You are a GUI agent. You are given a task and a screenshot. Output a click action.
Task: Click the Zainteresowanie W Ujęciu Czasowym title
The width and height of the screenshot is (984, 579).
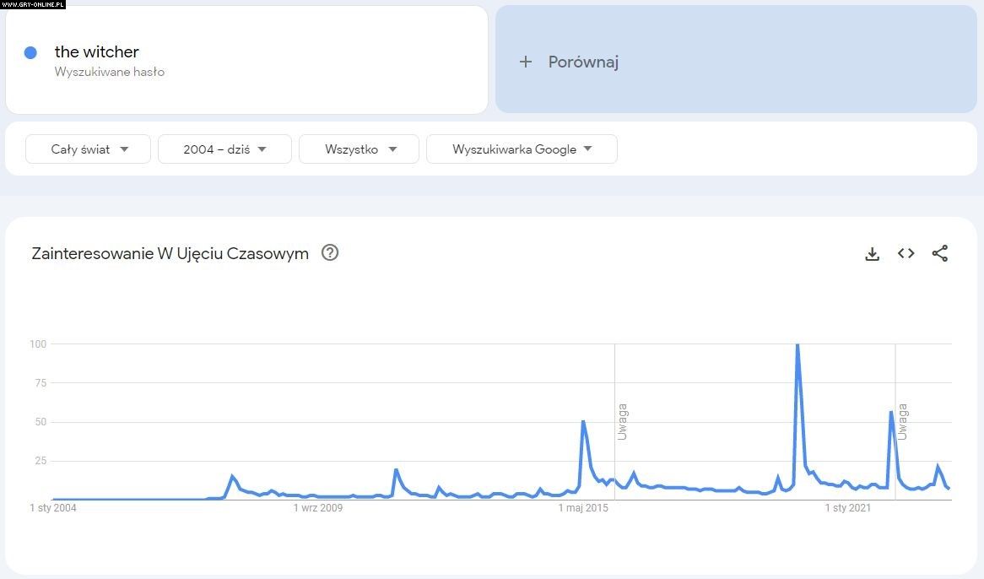(x=170, y=253)
